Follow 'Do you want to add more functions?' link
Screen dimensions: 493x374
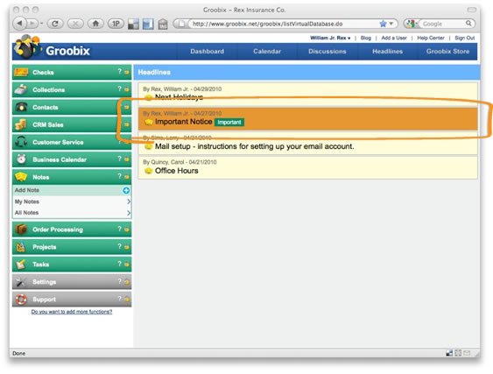click(x=72, y=312)
